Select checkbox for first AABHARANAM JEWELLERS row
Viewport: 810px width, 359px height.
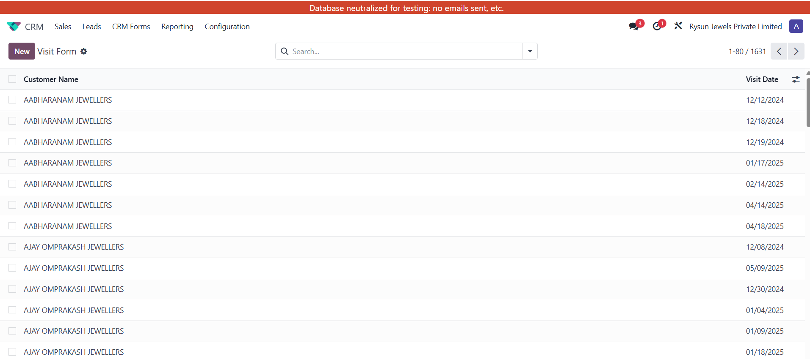pos(12,100)
